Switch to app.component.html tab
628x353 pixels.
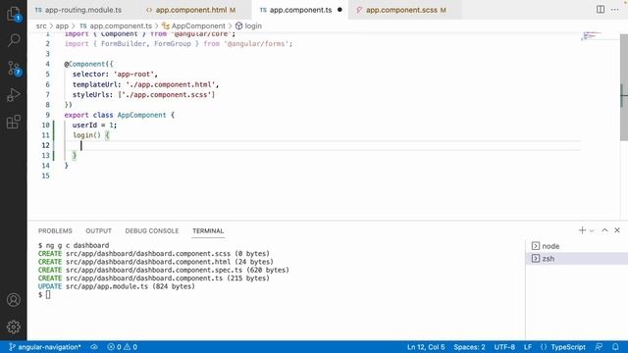click(x=190, y=10)
